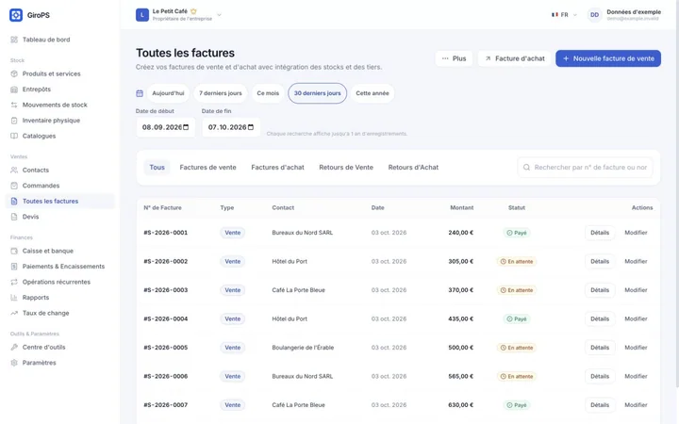Click the DD user avatar
The height and width of the screenshot is (424, 679).
tap(594, 15)
